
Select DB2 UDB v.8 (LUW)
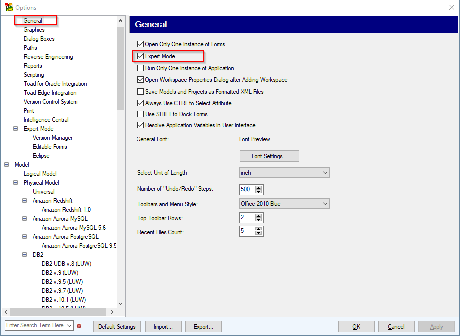(x=66, y=264)
